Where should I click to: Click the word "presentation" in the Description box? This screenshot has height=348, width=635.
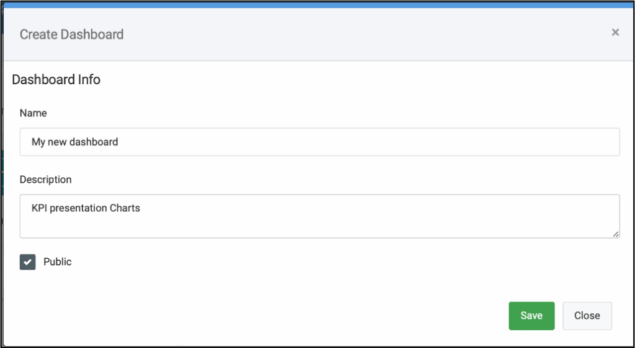coord(78,208)
